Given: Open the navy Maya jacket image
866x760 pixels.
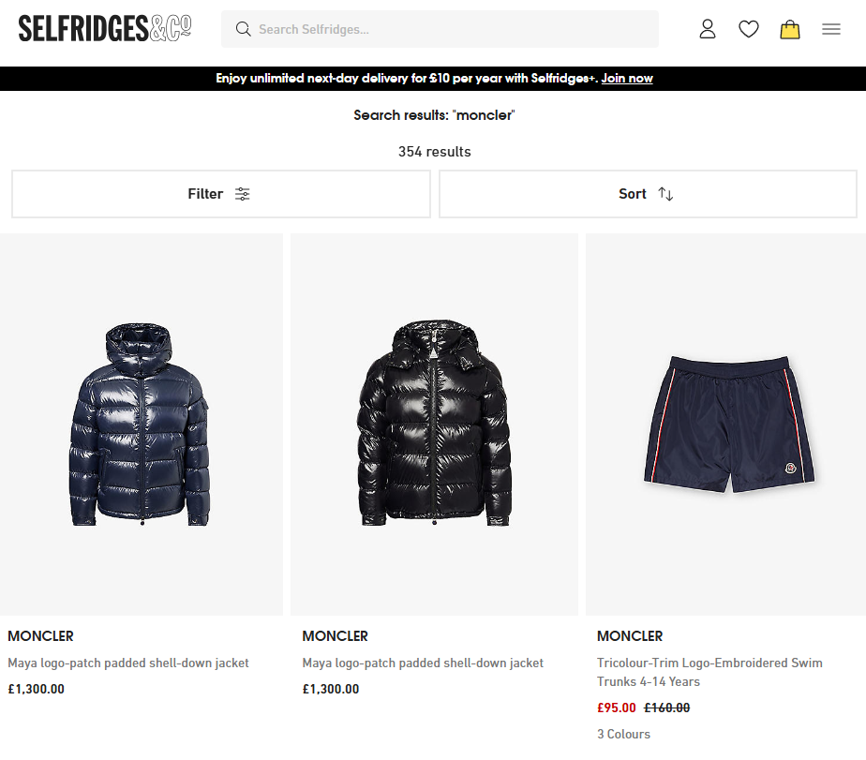Looking at the screenshot, I should pyautogui.click(x=141, y=425).
